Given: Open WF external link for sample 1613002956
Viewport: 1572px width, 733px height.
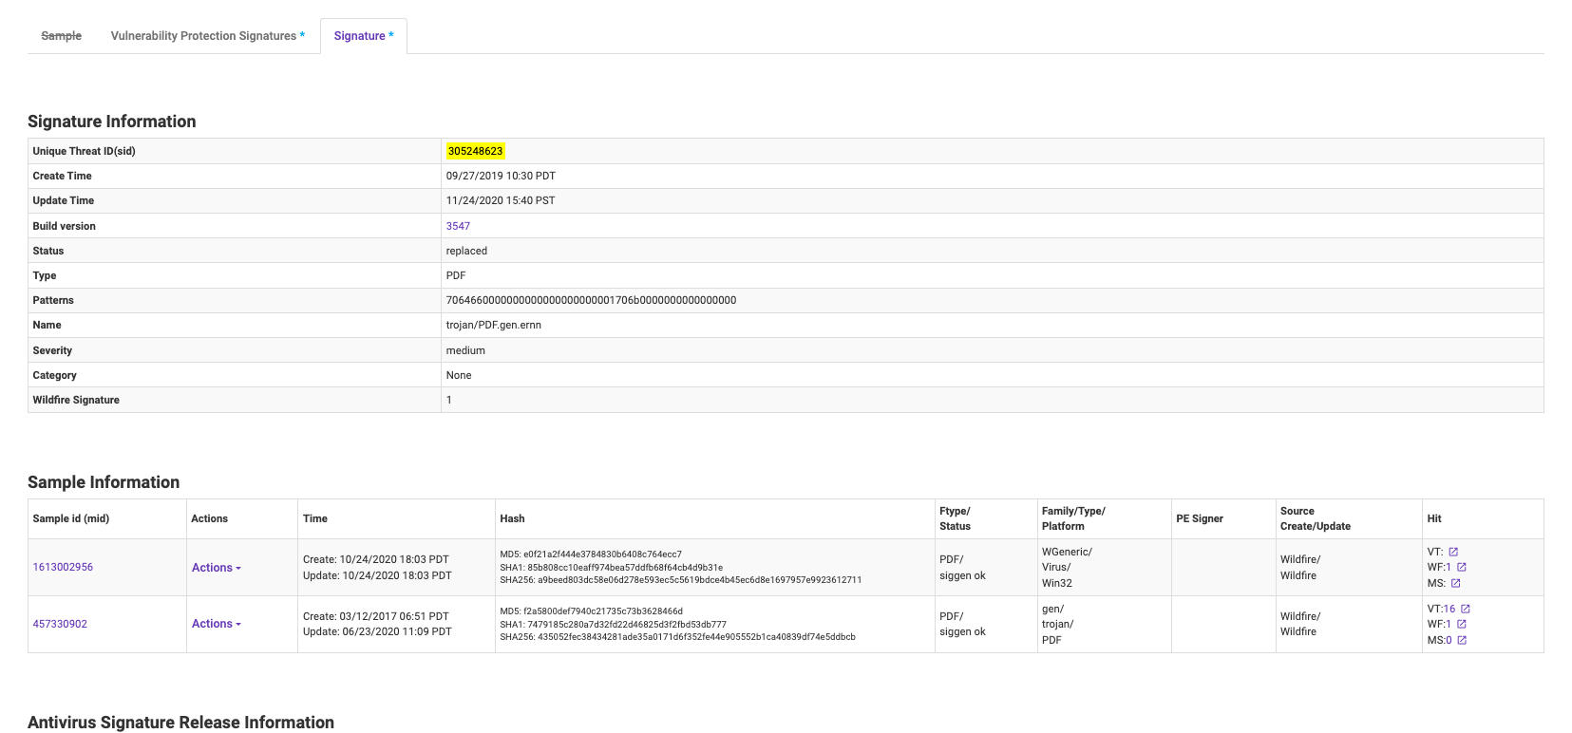Looking at the screenshot, I should pos(1462,567).
